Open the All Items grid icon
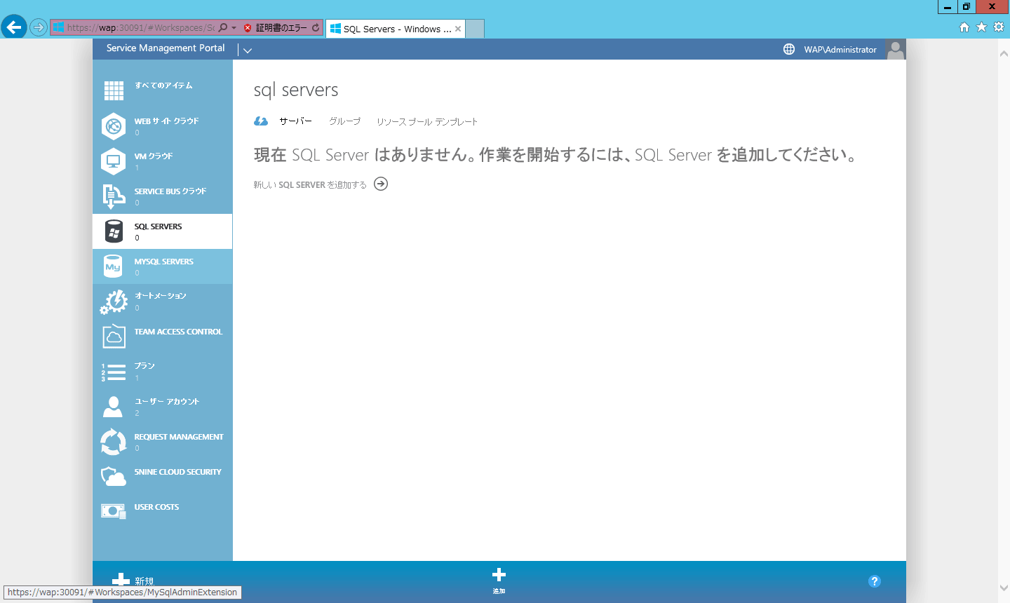 pyautogui.click(x=114, y=90)
